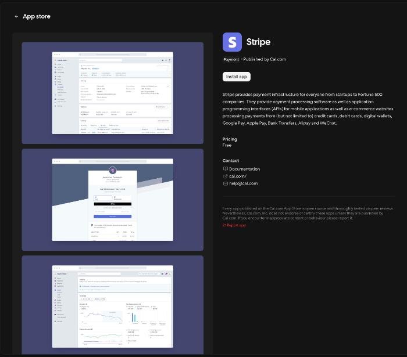Click the Install app button
Screen dimensions: 407x357
coord(236,77)
